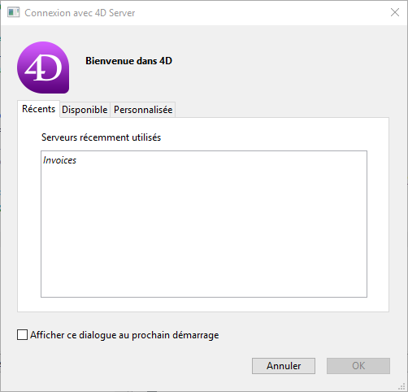
Task: Select the Personnalisée tab
Action: point(143,110)
